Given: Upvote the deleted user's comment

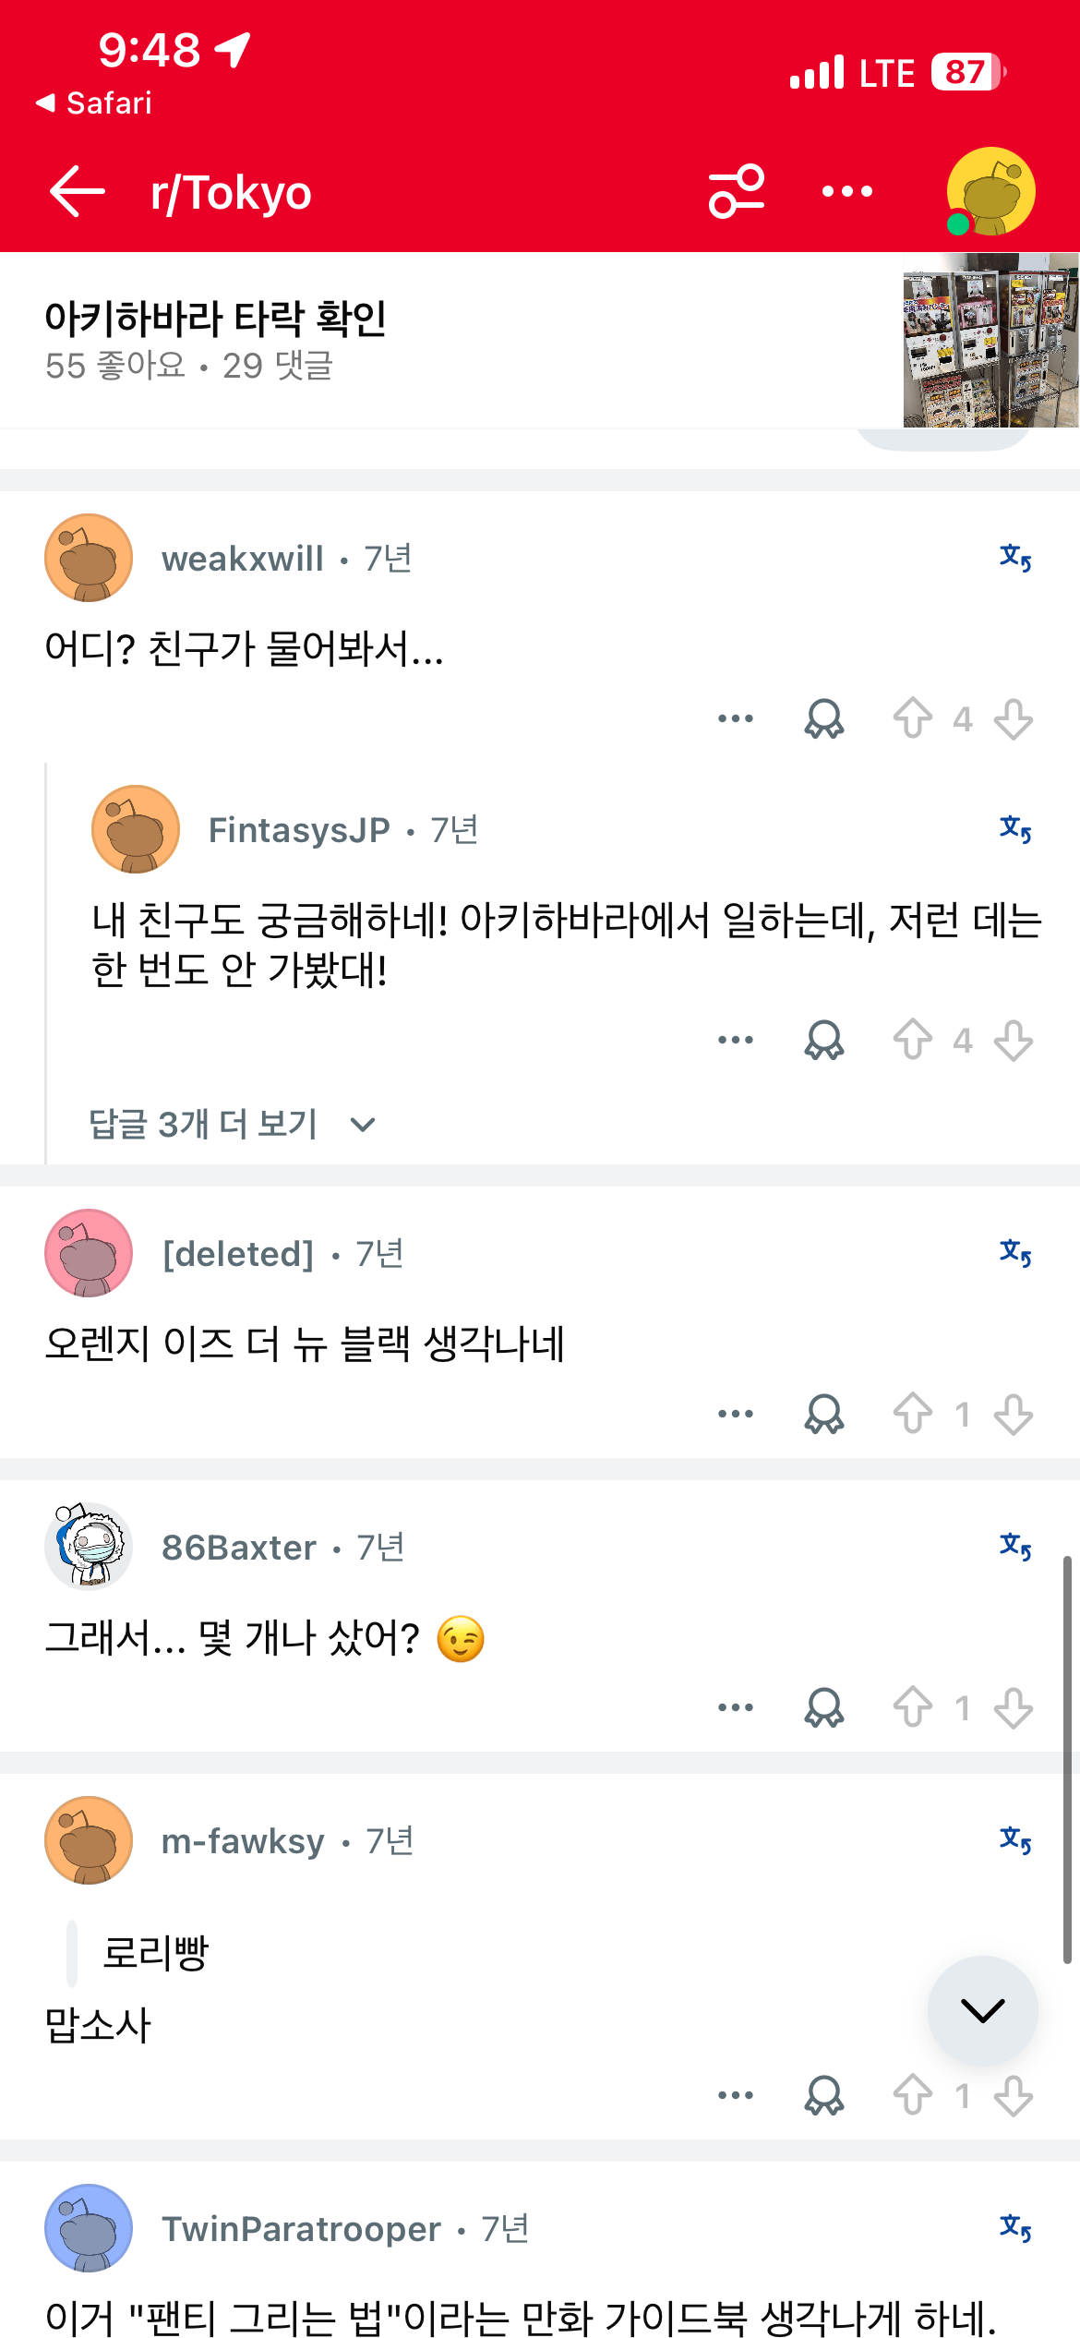Looking at the screenshot, I should (912, 1414).
